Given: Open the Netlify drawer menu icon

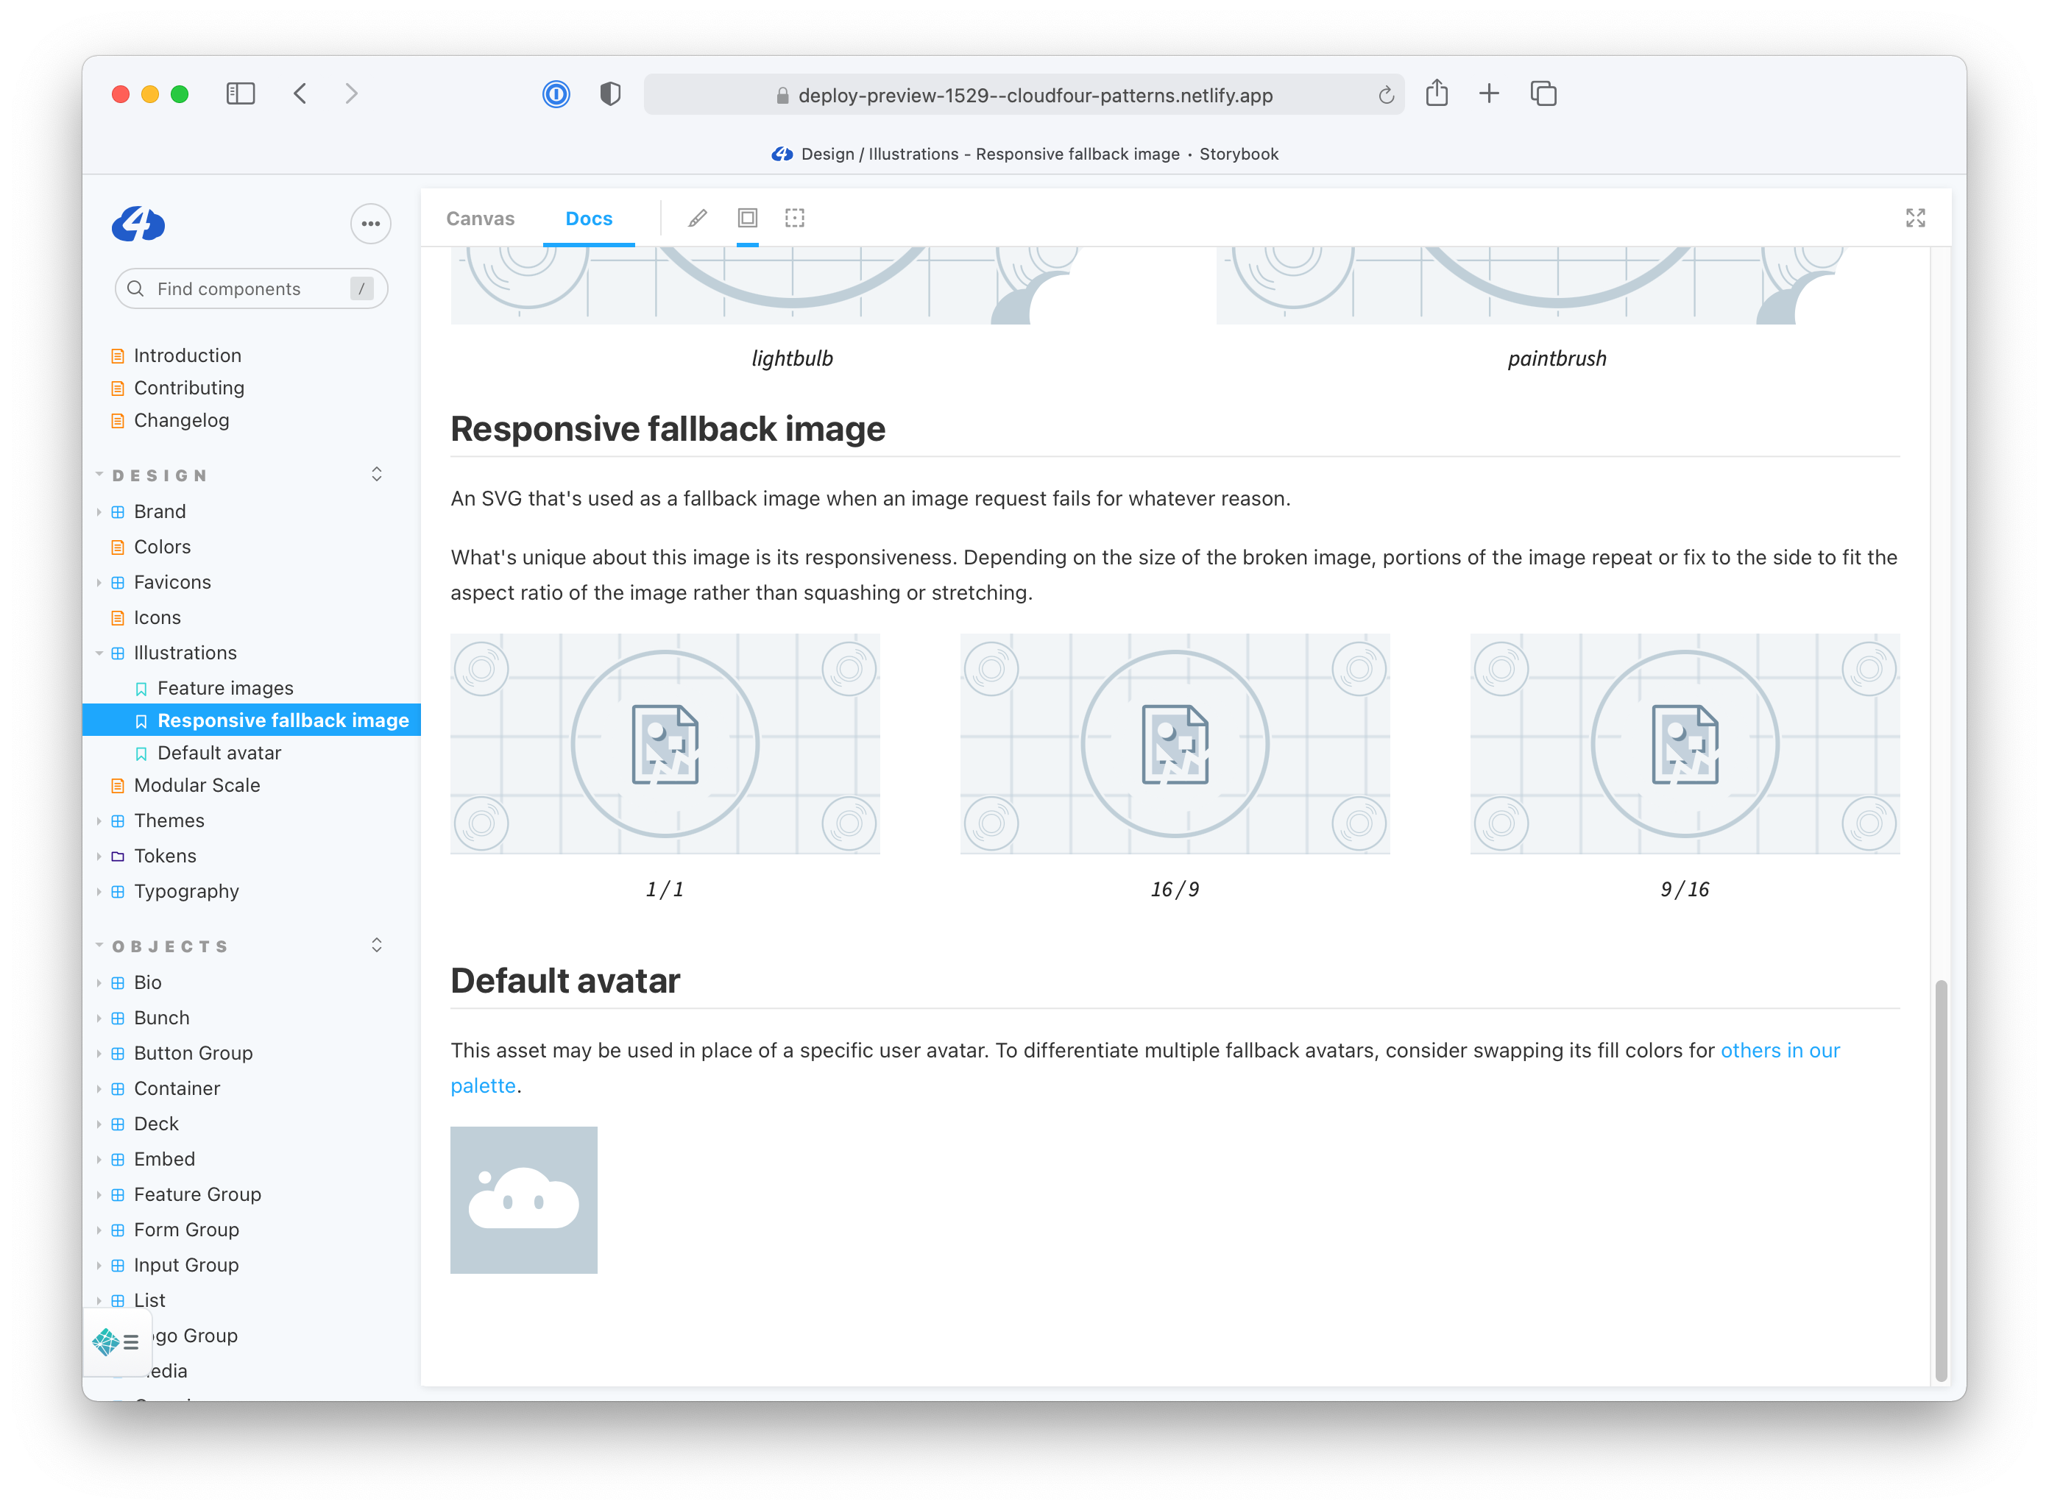Looking at the screenshot, I should [117, 1341].
